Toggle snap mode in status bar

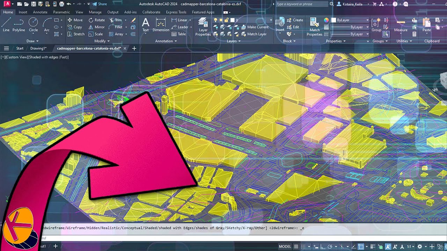coord(303,246)
